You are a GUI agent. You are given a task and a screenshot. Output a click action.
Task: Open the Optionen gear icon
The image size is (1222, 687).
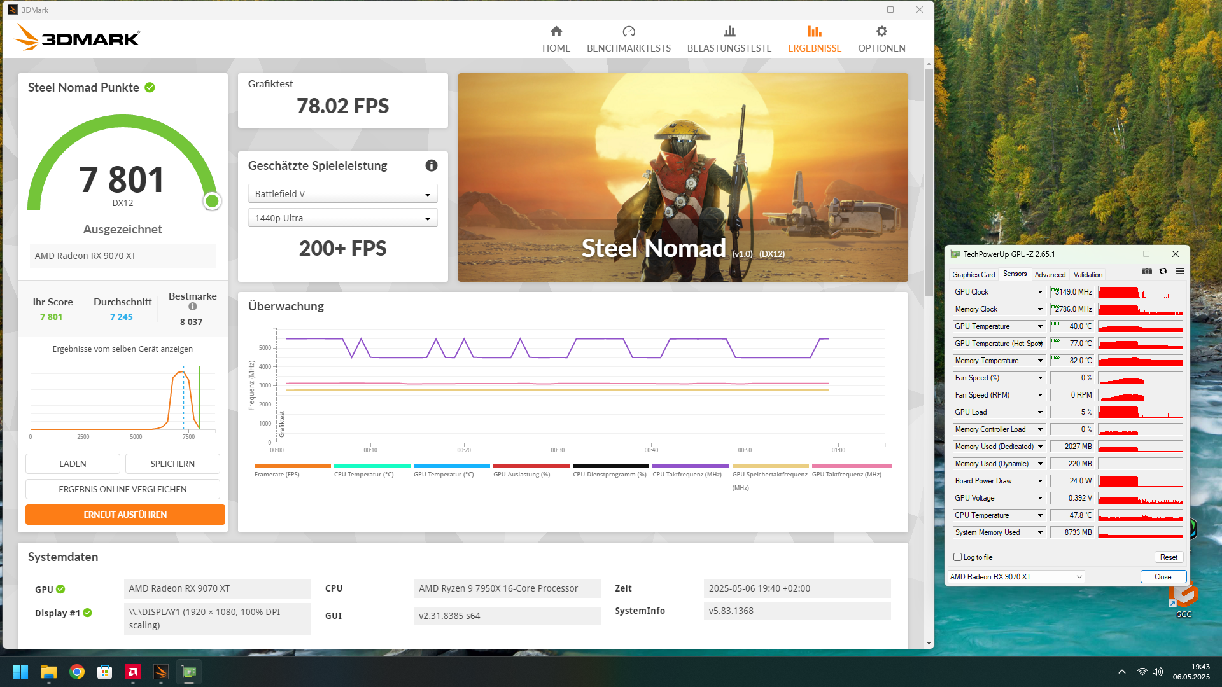click(x=881, y=32)
